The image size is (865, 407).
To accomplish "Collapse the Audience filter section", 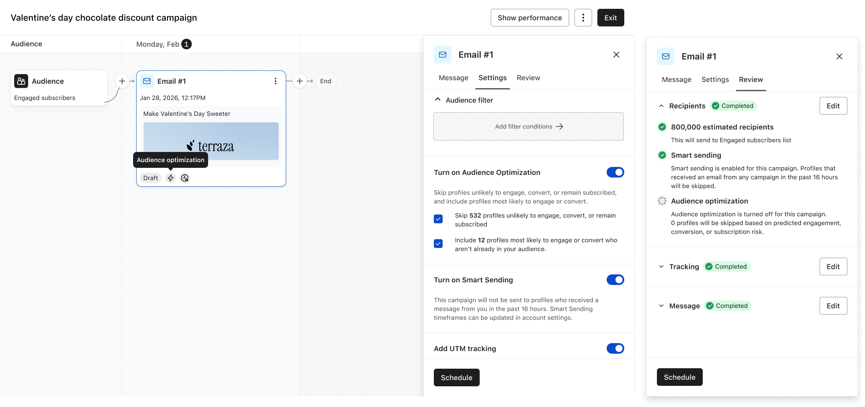I will coord(438,100).
